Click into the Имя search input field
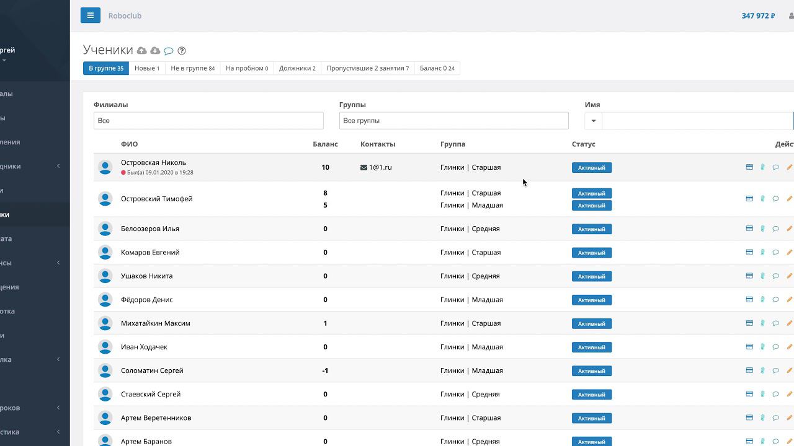794x446 pixels. coord(697,121)
